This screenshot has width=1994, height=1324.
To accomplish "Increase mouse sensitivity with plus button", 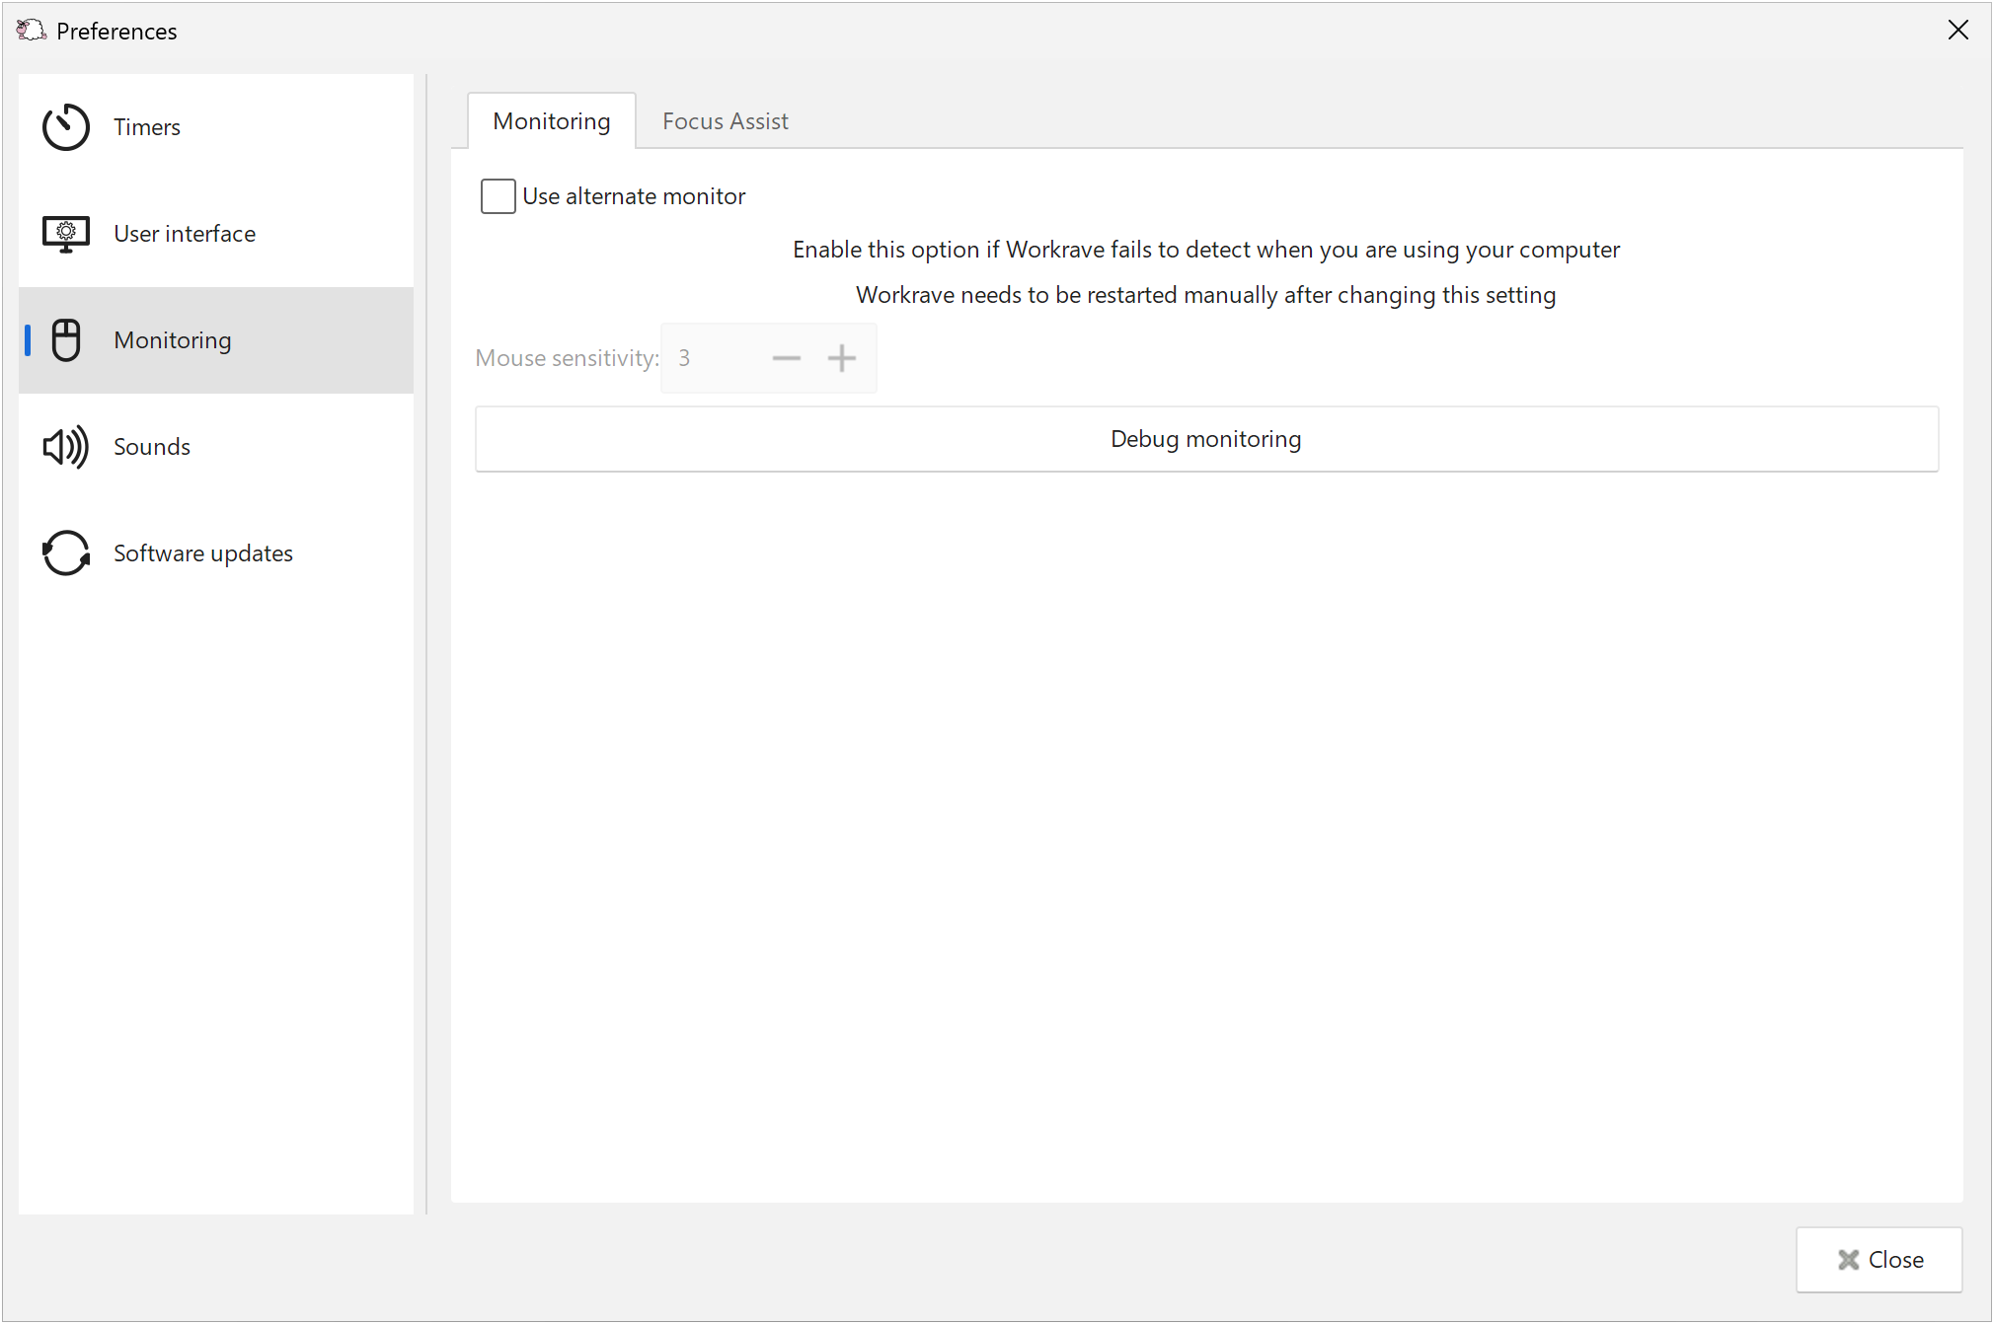I will pos(842,358).
